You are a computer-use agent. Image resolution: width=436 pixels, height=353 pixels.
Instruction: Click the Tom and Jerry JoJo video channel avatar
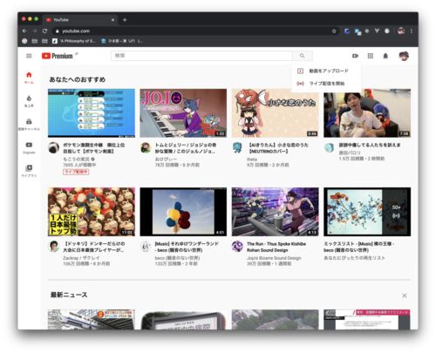click(146, 148)
